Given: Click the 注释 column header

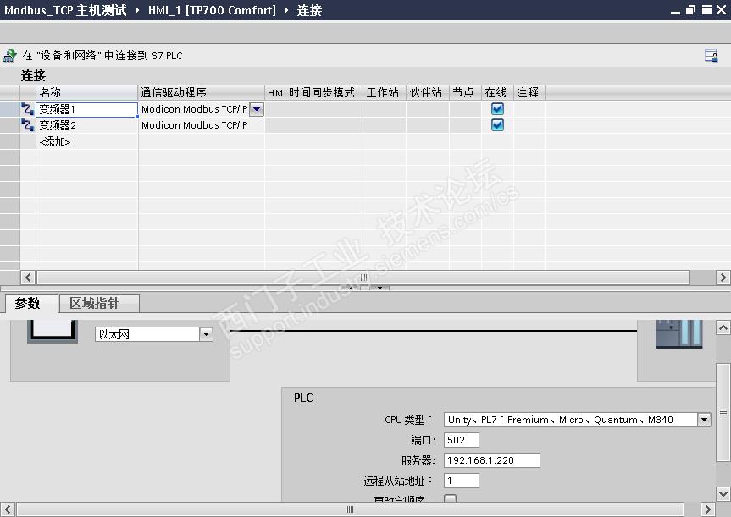Looking at the screenshot, I should pos(529,92).
